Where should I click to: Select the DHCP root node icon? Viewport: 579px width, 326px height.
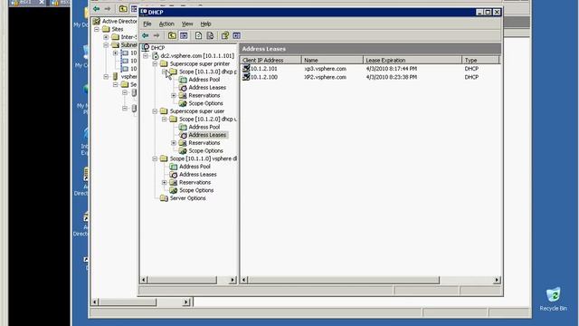point(146,48)
